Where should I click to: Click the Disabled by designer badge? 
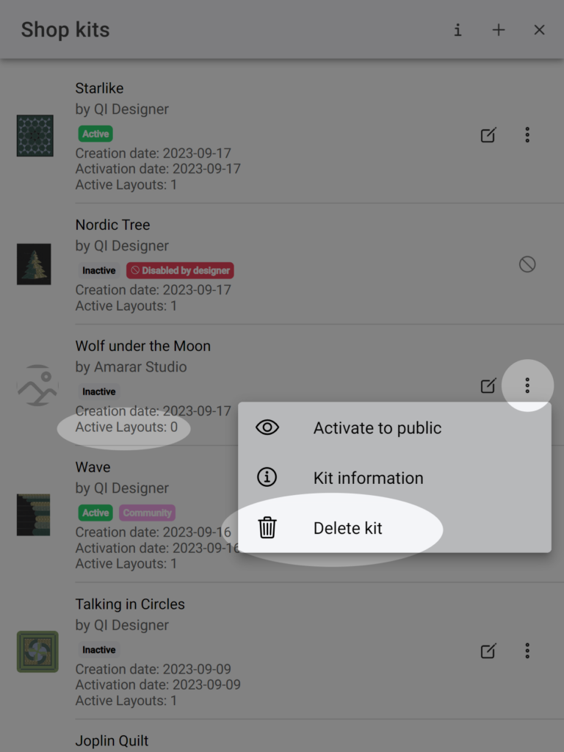pos(181,270)
